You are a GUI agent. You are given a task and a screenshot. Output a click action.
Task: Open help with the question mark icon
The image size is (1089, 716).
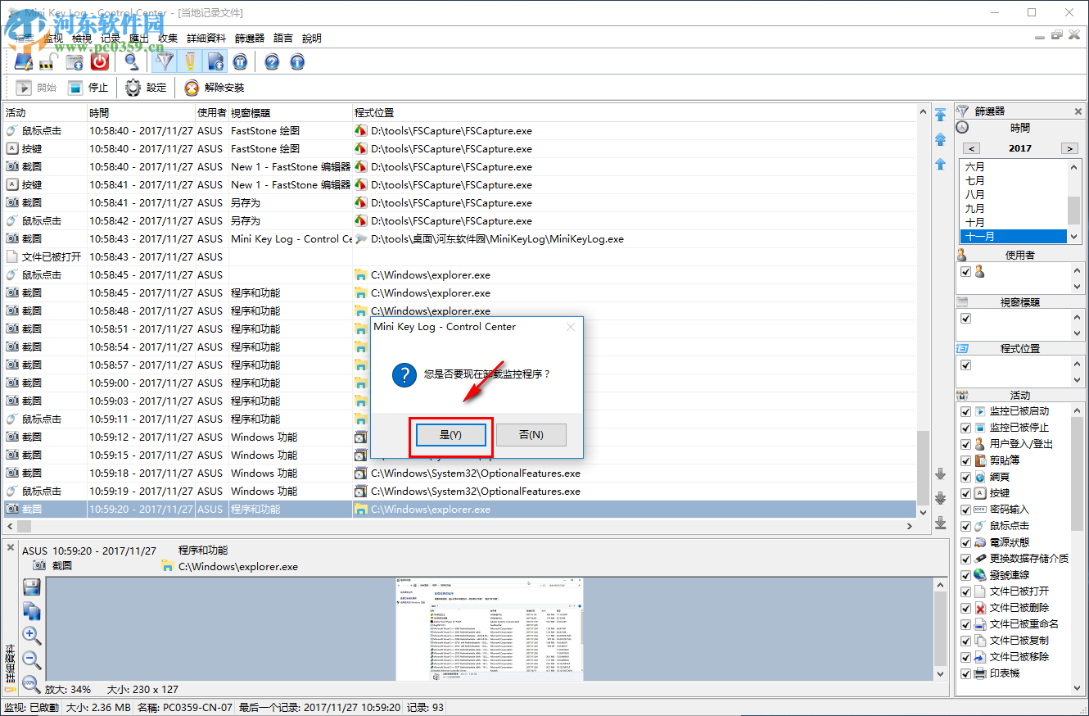[x=272, y=61]
